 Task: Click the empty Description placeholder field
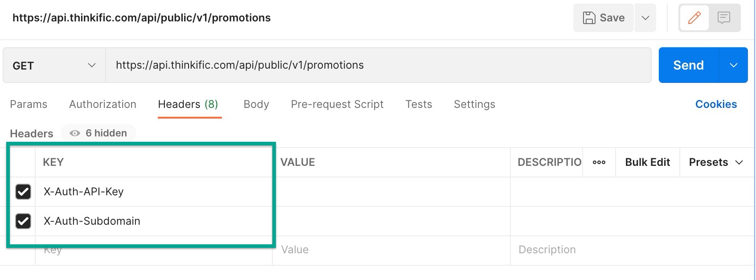[x=633, y=250]
